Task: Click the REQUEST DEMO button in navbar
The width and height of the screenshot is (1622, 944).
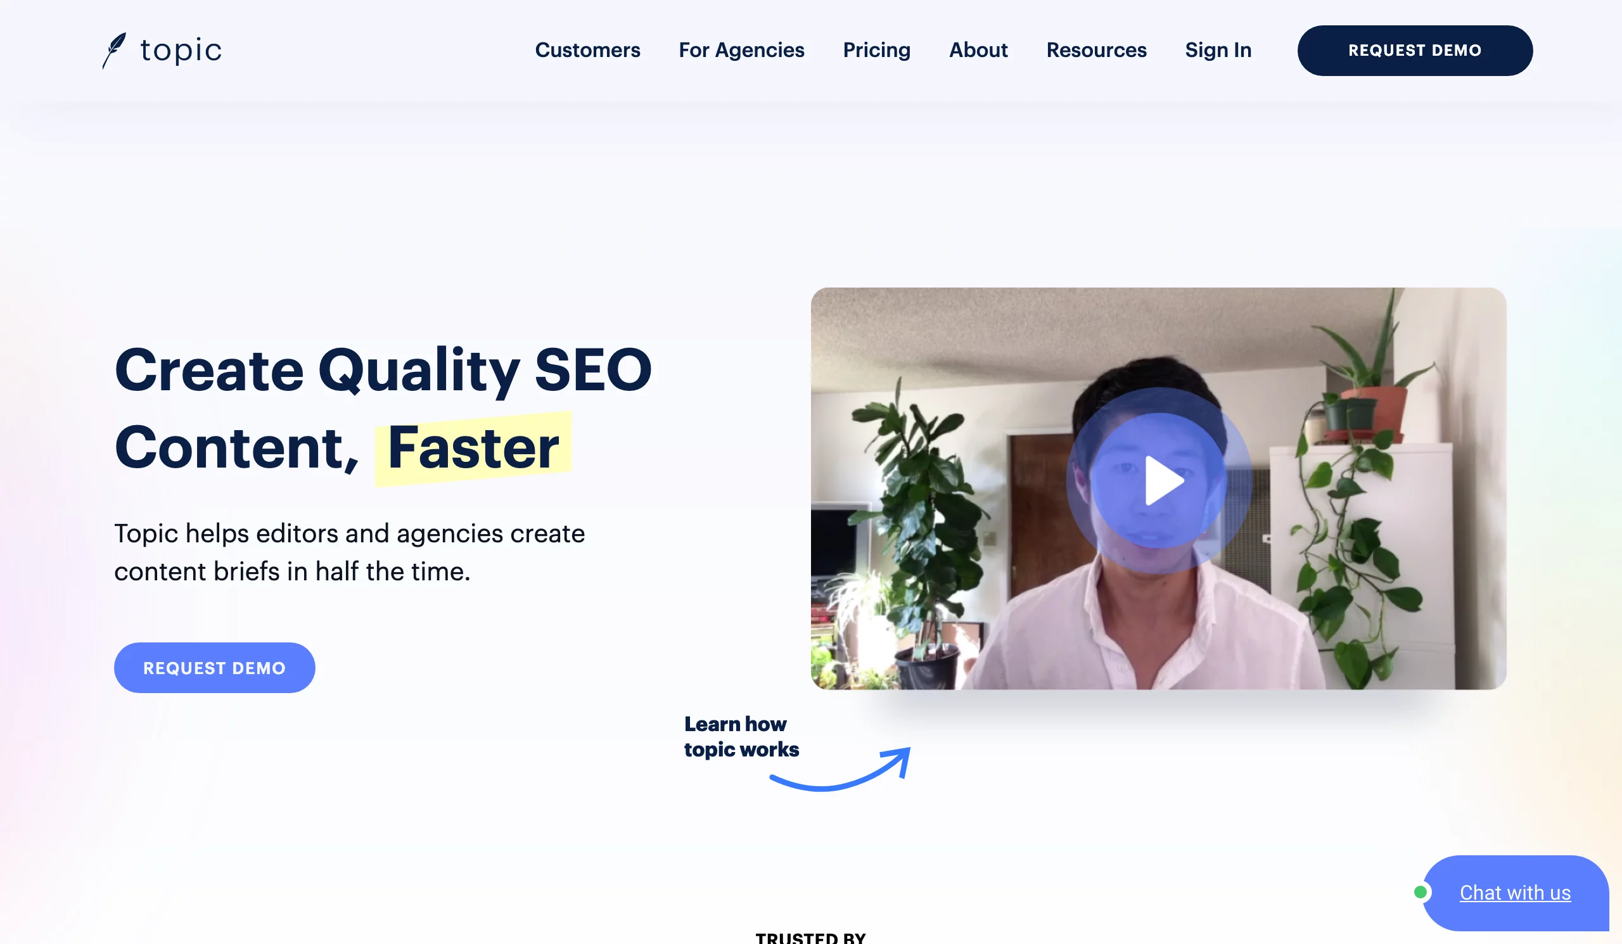Action: click(x=1415, y=49)
